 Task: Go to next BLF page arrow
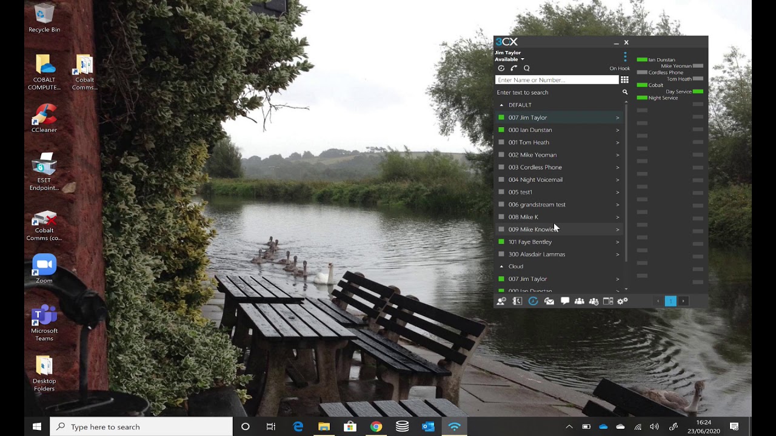pyautogui.click(x=683, y=301)
